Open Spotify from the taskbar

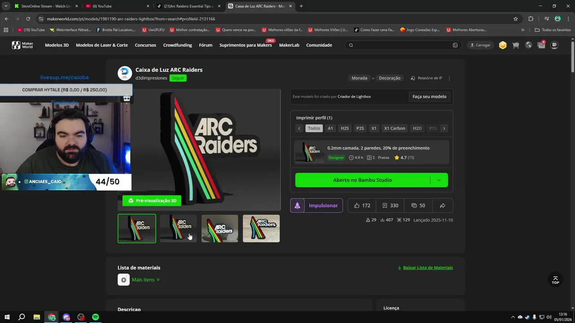95,317
